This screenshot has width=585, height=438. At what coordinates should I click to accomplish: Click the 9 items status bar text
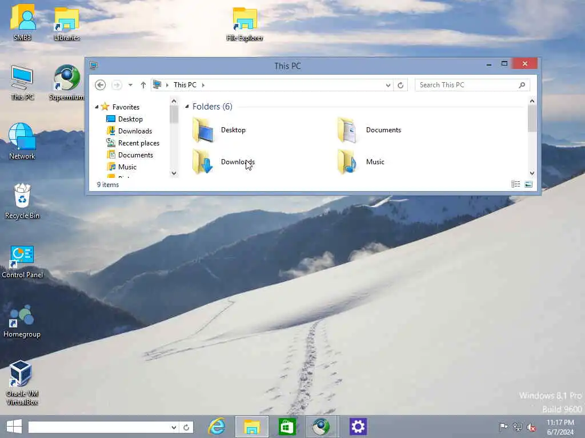pos(108,185)
